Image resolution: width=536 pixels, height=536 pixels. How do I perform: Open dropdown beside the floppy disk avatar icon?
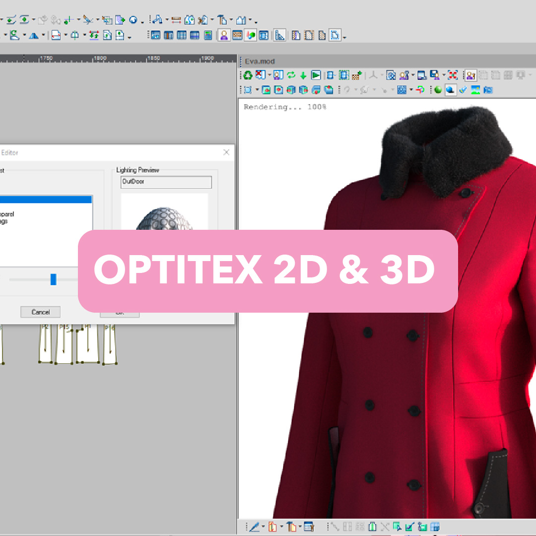pyautogui.click(x=444, y=75)
